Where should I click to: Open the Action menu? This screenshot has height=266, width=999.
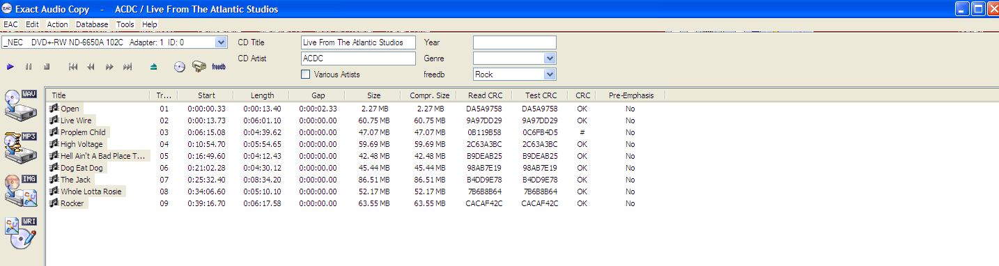tap(58, 24)
